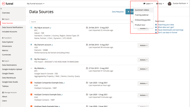Open Actions dropdown for My Dianomi account
The width and height of the screenshot is (190, 107).
(143, 45)
